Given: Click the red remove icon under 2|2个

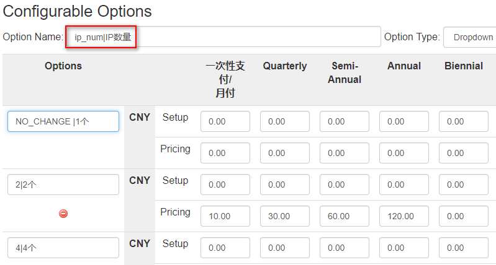Looking at the screenshot, I should coord(63,214).
